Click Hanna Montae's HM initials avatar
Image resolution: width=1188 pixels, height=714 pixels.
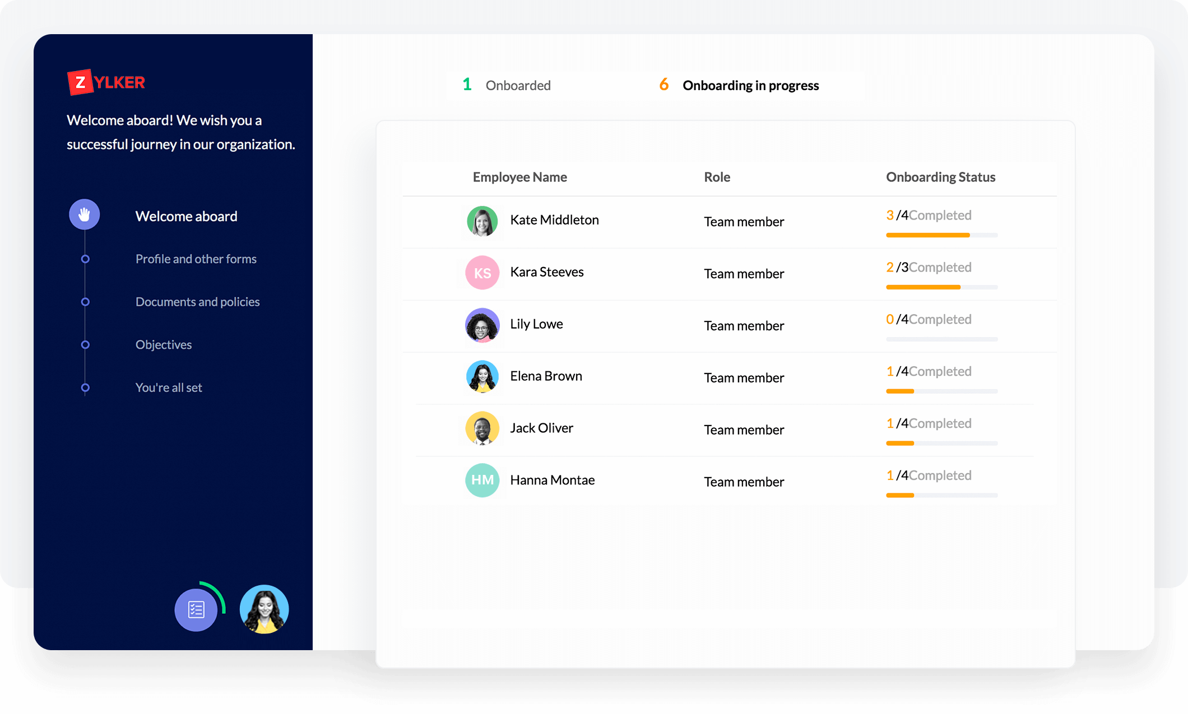pyautogui.click(x=482, y=480)
